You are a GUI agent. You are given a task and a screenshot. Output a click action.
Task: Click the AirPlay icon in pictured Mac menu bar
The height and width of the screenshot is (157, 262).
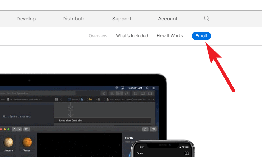pos(122,88)
